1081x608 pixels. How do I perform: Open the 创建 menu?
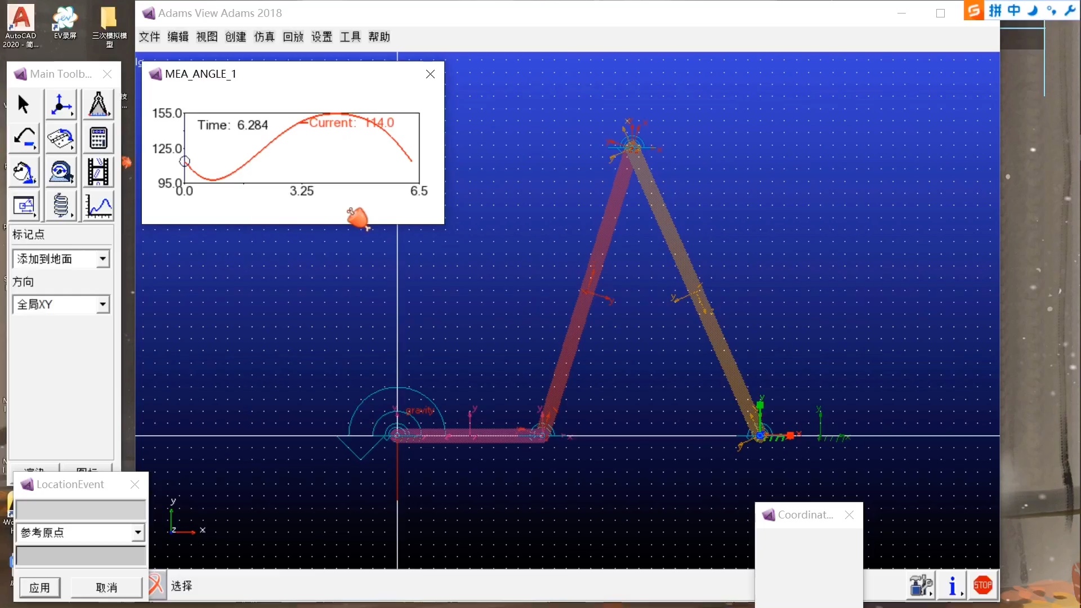[x=235, y=37]
